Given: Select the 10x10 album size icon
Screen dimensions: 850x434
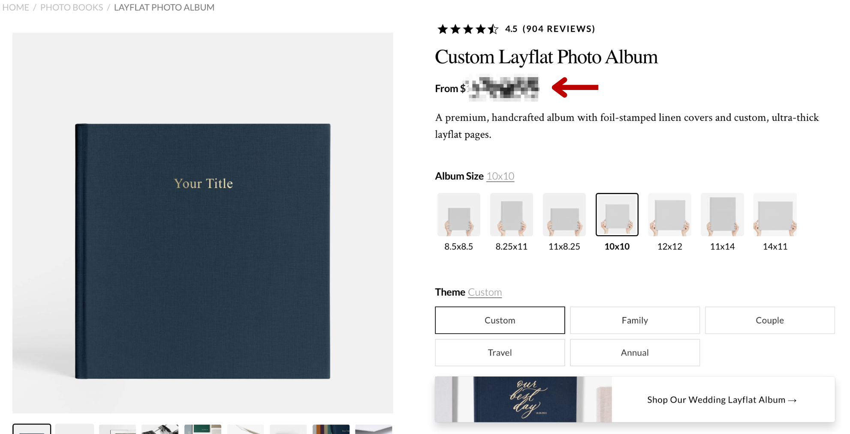Looking at the screenshot, I should pyautogui.click(x=617, y=215).
